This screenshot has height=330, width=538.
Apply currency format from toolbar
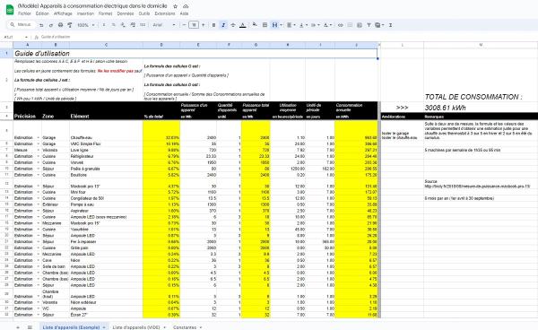coord(104,25)
